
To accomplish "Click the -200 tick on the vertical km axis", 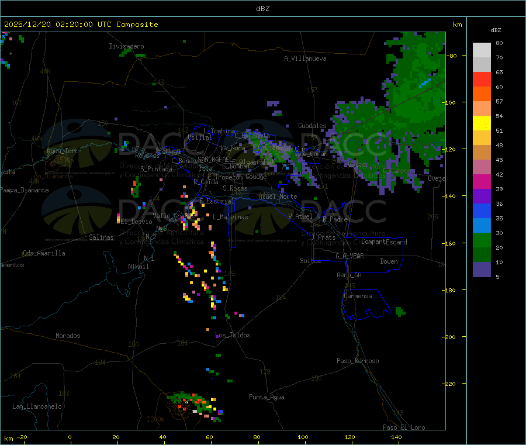I will [449, 337].
